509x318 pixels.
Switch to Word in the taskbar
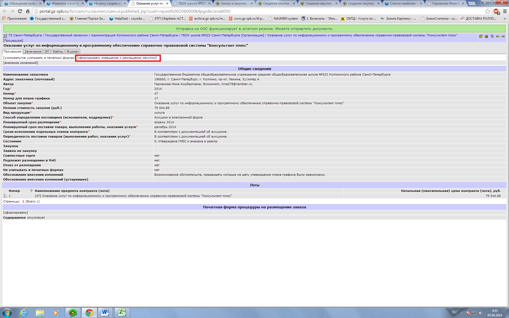[x=105, y=313]
